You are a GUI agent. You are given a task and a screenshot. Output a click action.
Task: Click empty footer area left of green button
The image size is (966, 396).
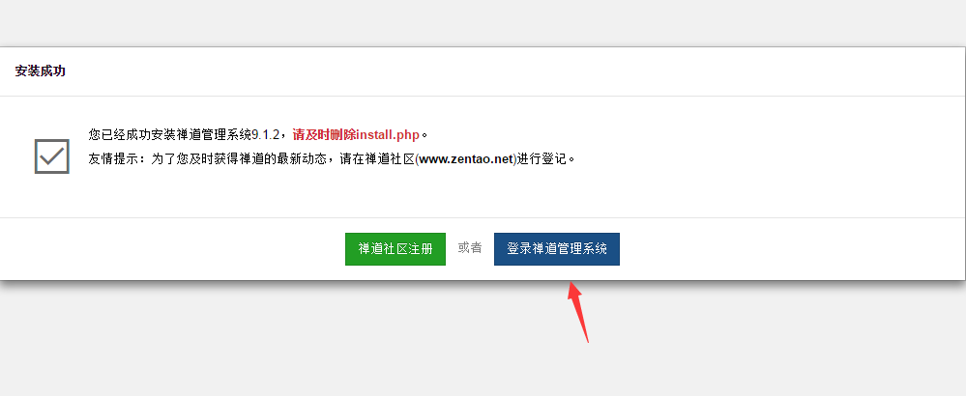172,249
